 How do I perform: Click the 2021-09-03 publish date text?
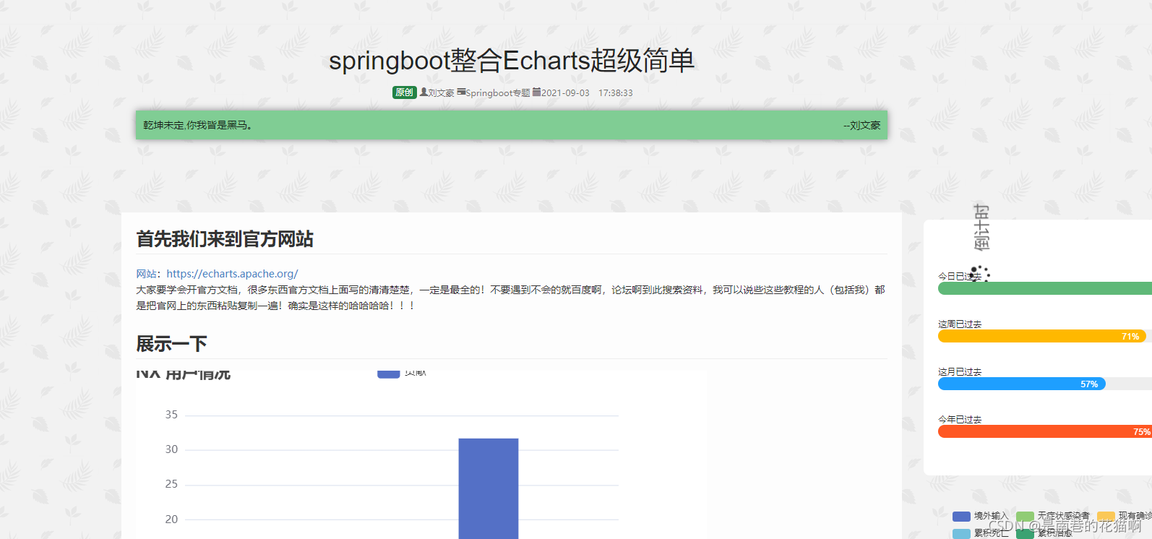(x=566, y=93)
